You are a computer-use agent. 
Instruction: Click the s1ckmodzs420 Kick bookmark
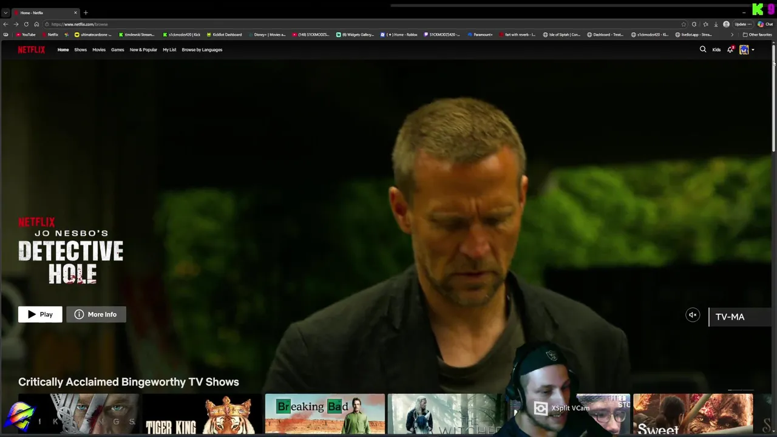[182, 35]
